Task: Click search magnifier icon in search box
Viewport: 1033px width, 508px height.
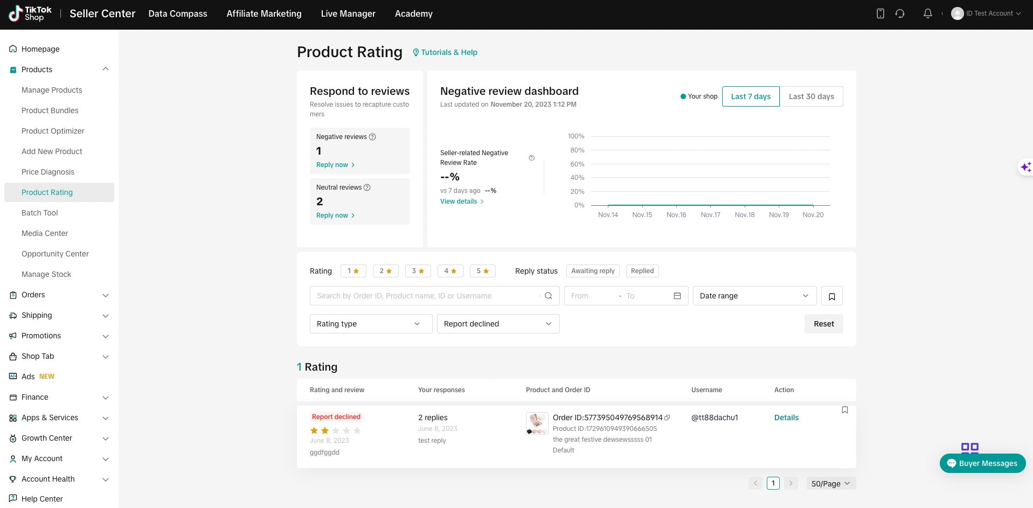Action: click(549, 296)
